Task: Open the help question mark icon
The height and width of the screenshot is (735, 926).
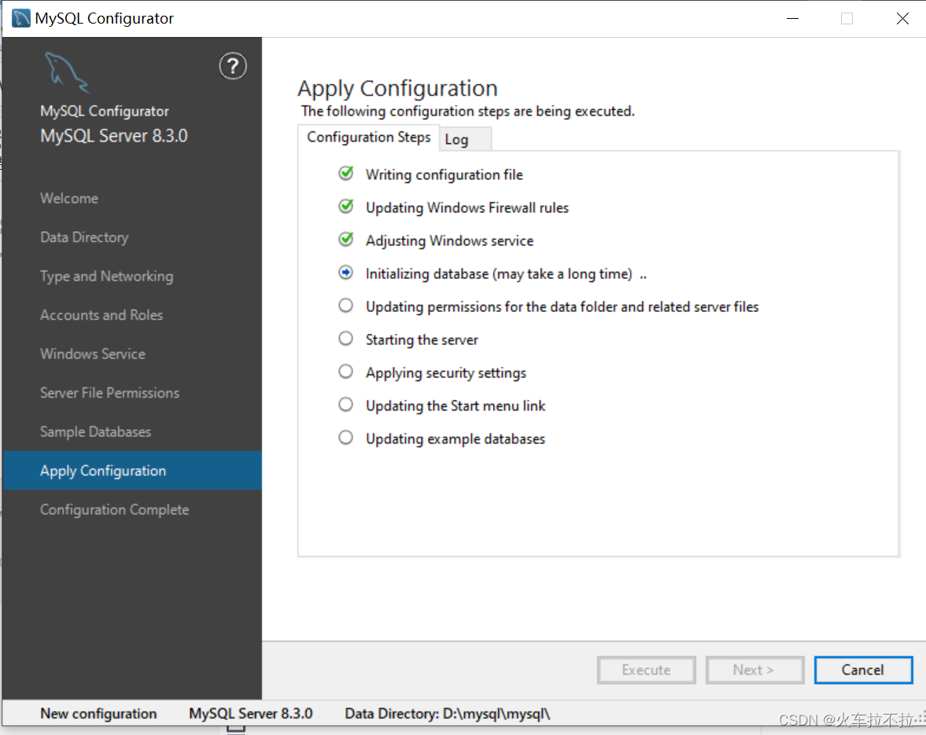Action: coord(233,66)
